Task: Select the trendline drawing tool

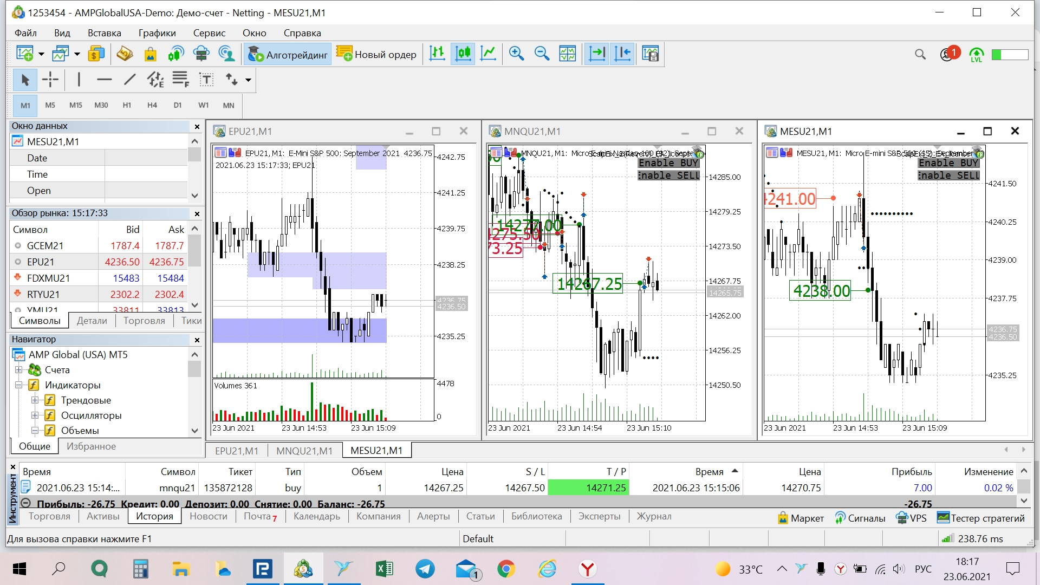Action: click(129, 80)
